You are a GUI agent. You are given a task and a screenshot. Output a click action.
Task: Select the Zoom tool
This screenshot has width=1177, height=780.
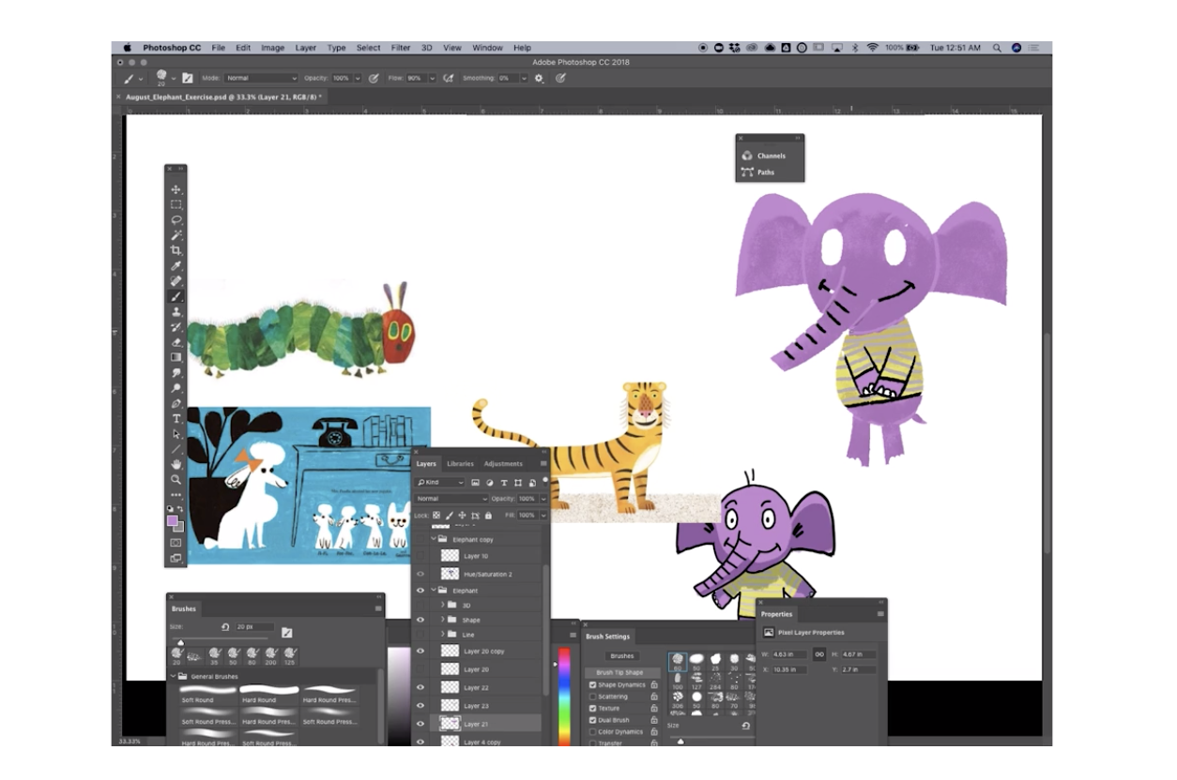(176, 479)
